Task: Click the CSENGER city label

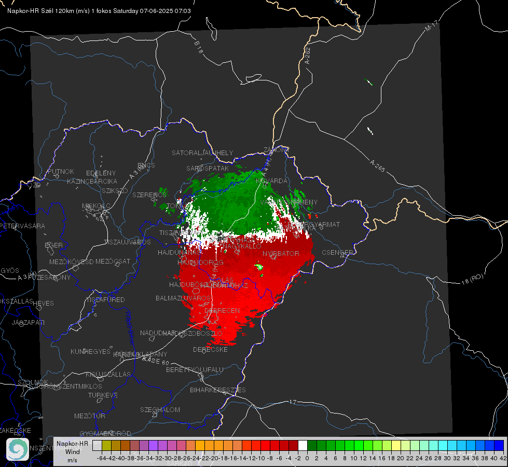Action: pyautogui.click(x=338, y=253)
